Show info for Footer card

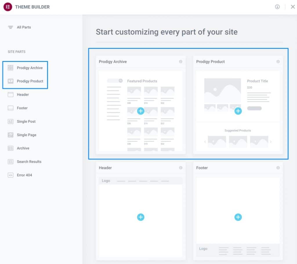278,168
